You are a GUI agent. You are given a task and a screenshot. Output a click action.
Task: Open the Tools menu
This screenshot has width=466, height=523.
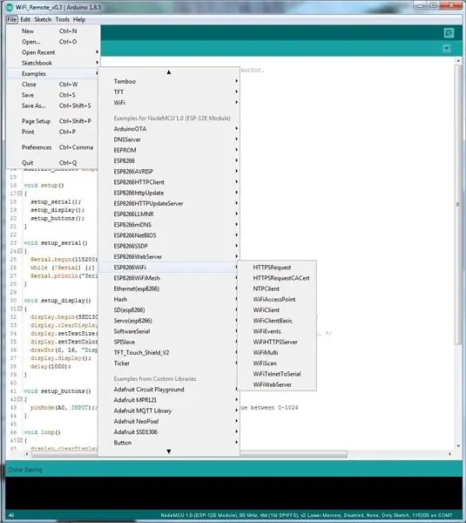63,19
